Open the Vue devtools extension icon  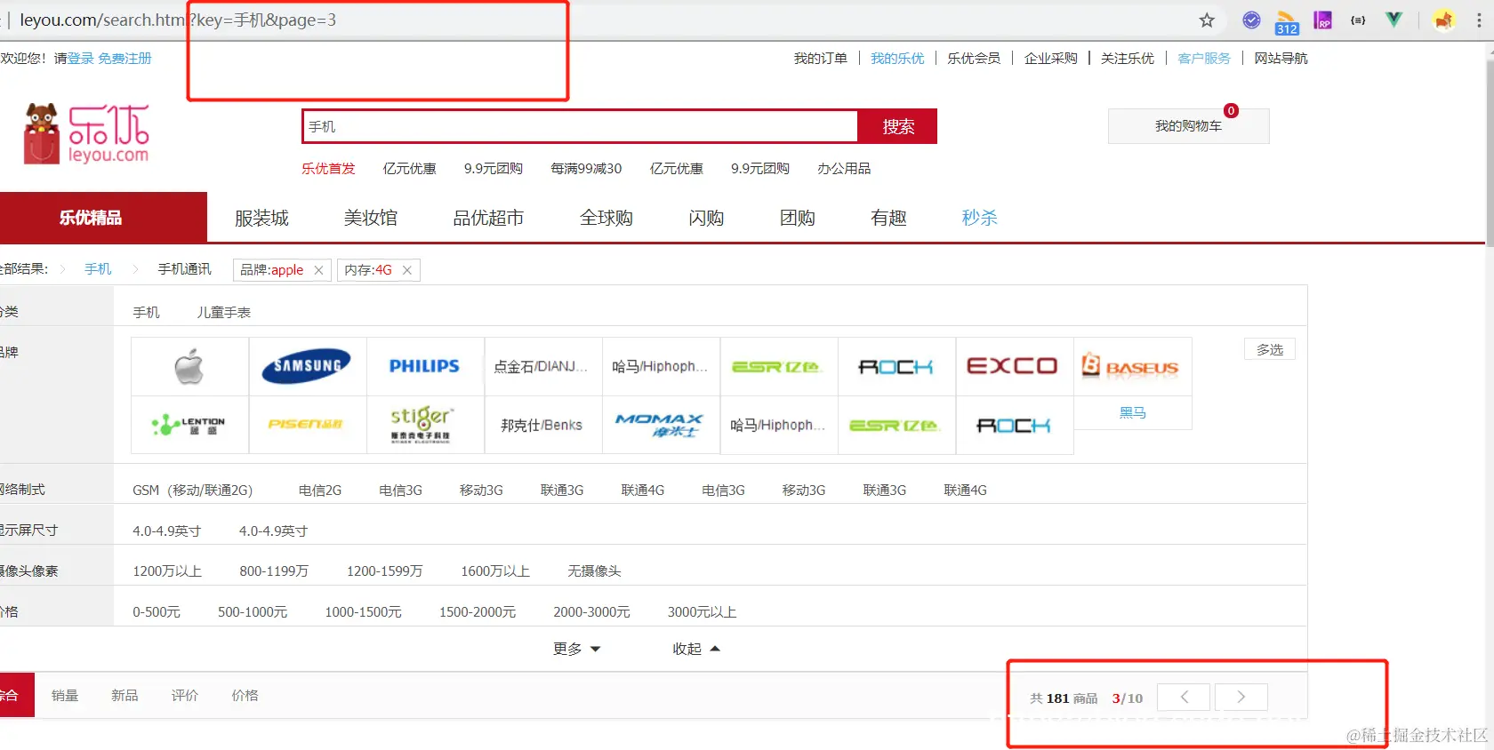tap(1394, 20)
